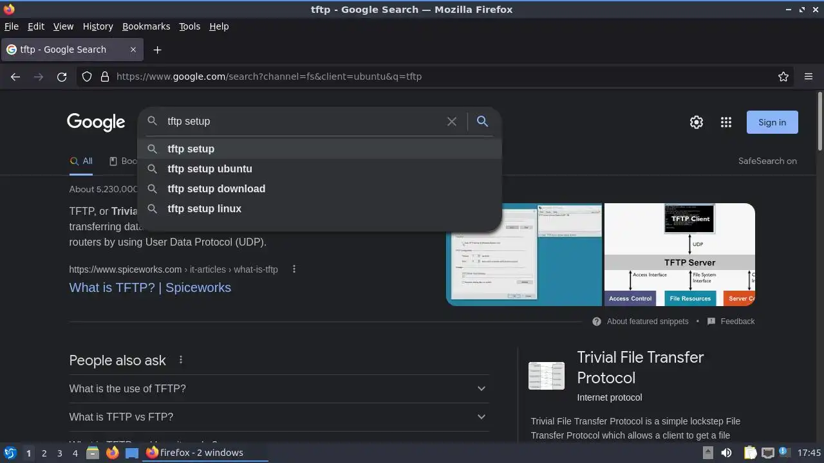Viewport: 824px width, 463px height.
Task: Open the Help menu
Action: tap(219, 26)
